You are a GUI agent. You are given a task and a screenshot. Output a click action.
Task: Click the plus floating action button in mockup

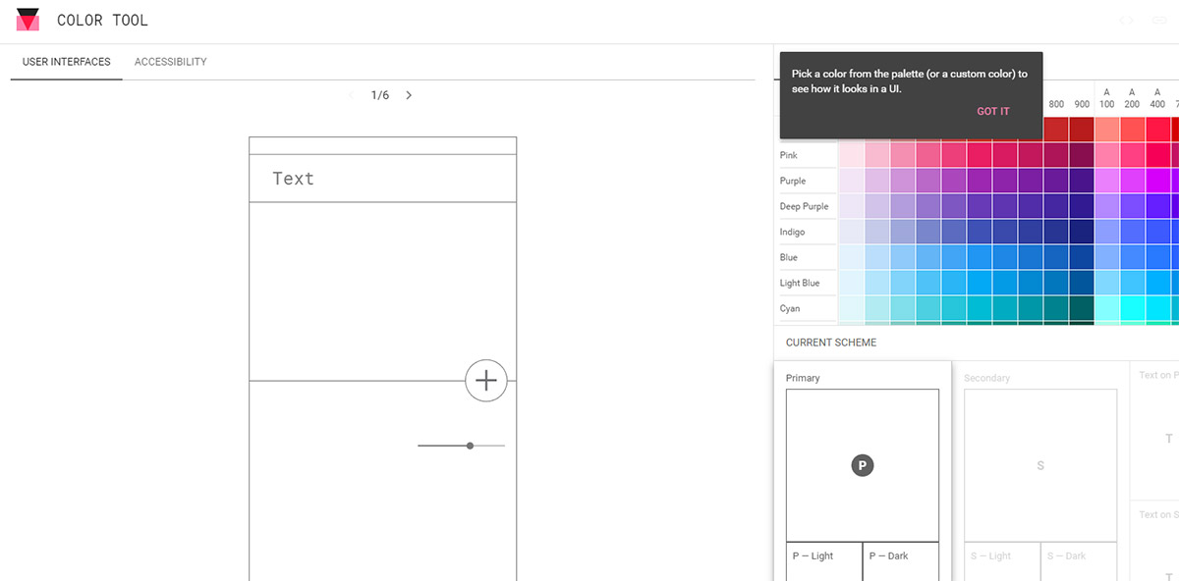pos(486,381)
